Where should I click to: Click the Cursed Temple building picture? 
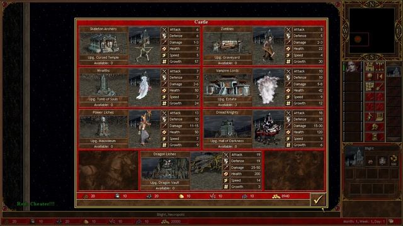103,43
